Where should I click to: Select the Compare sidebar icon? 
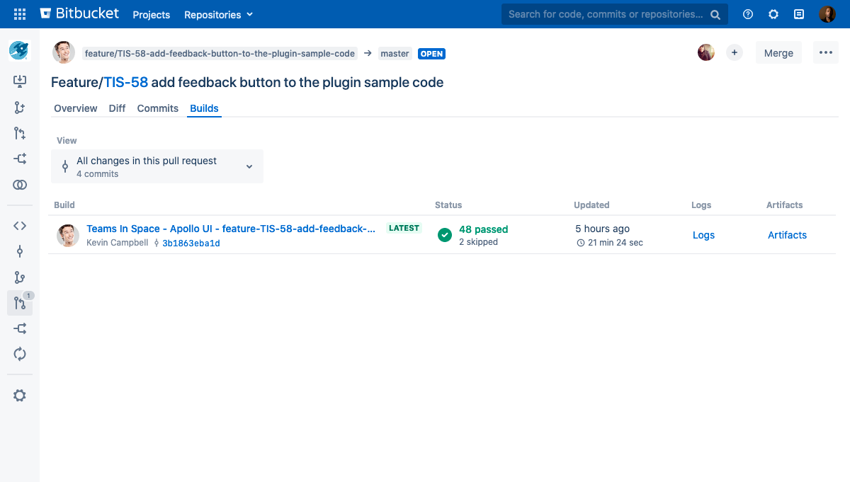20,185
